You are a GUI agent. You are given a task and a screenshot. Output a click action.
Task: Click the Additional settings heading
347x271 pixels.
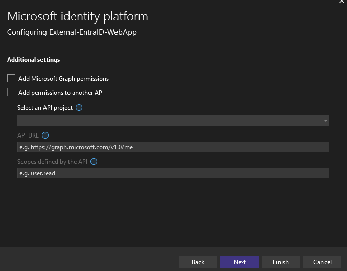point(33,60)
